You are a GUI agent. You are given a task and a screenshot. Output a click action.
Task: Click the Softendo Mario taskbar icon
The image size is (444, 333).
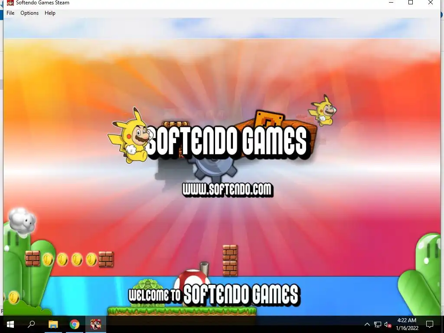click(96, 324)
